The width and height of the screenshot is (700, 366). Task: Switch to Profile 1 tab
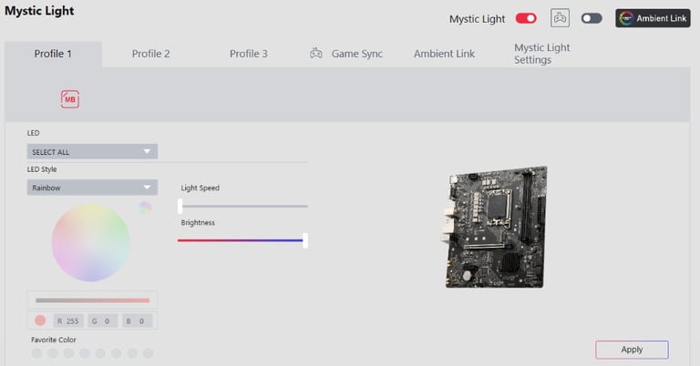pos(53,54)
